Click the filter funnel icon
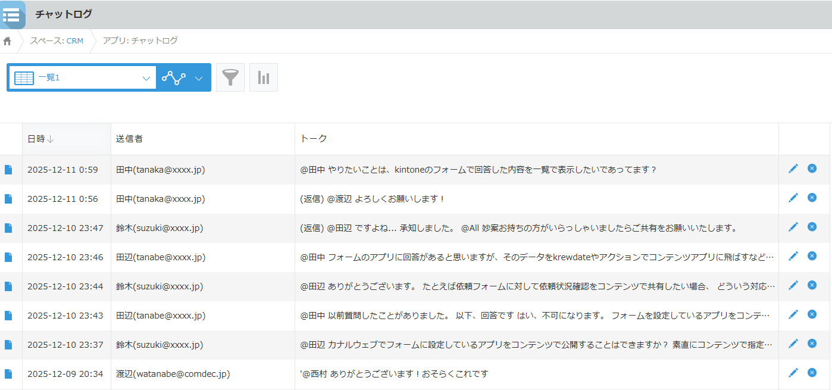The height and width of the screenshot is (390, 832). tap(230, 77)
